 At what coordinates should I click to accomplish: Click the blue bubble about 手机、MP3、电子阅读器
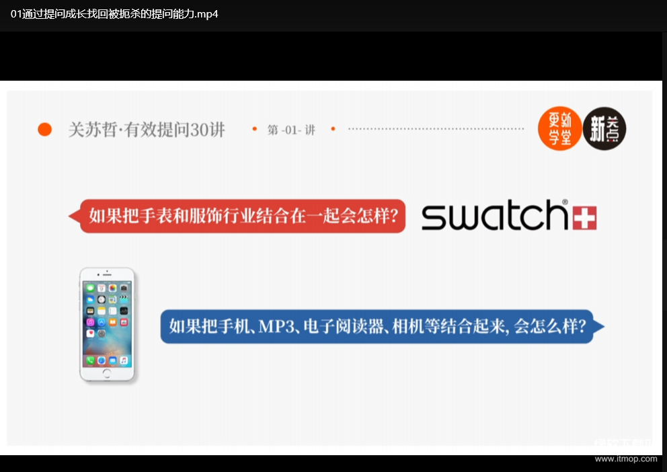click(x=382, y=327)
